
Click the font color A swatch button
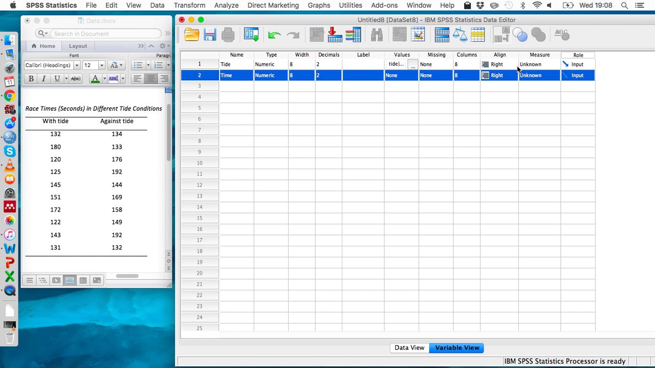(95, 78)
